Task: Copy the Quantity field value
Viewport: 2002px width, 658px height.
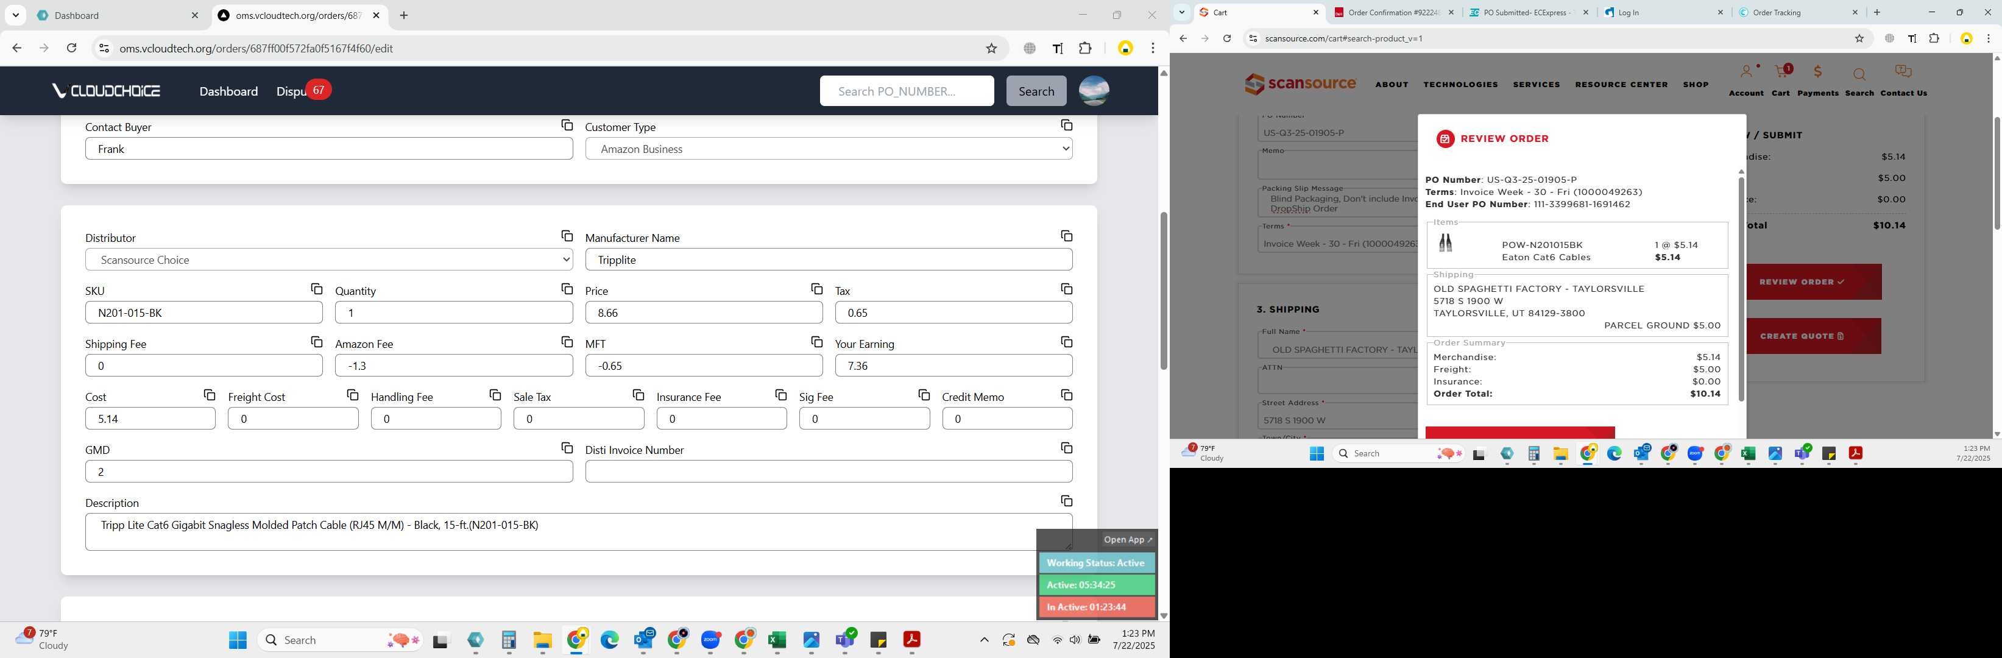Action: click(567, 289)
